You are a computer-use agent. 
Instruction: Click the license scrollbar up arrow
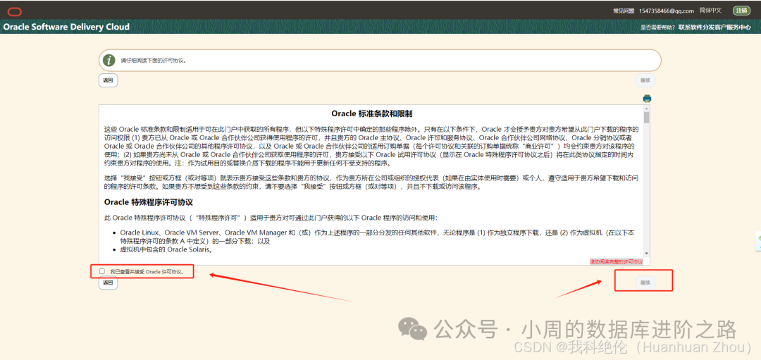[646, 108]
